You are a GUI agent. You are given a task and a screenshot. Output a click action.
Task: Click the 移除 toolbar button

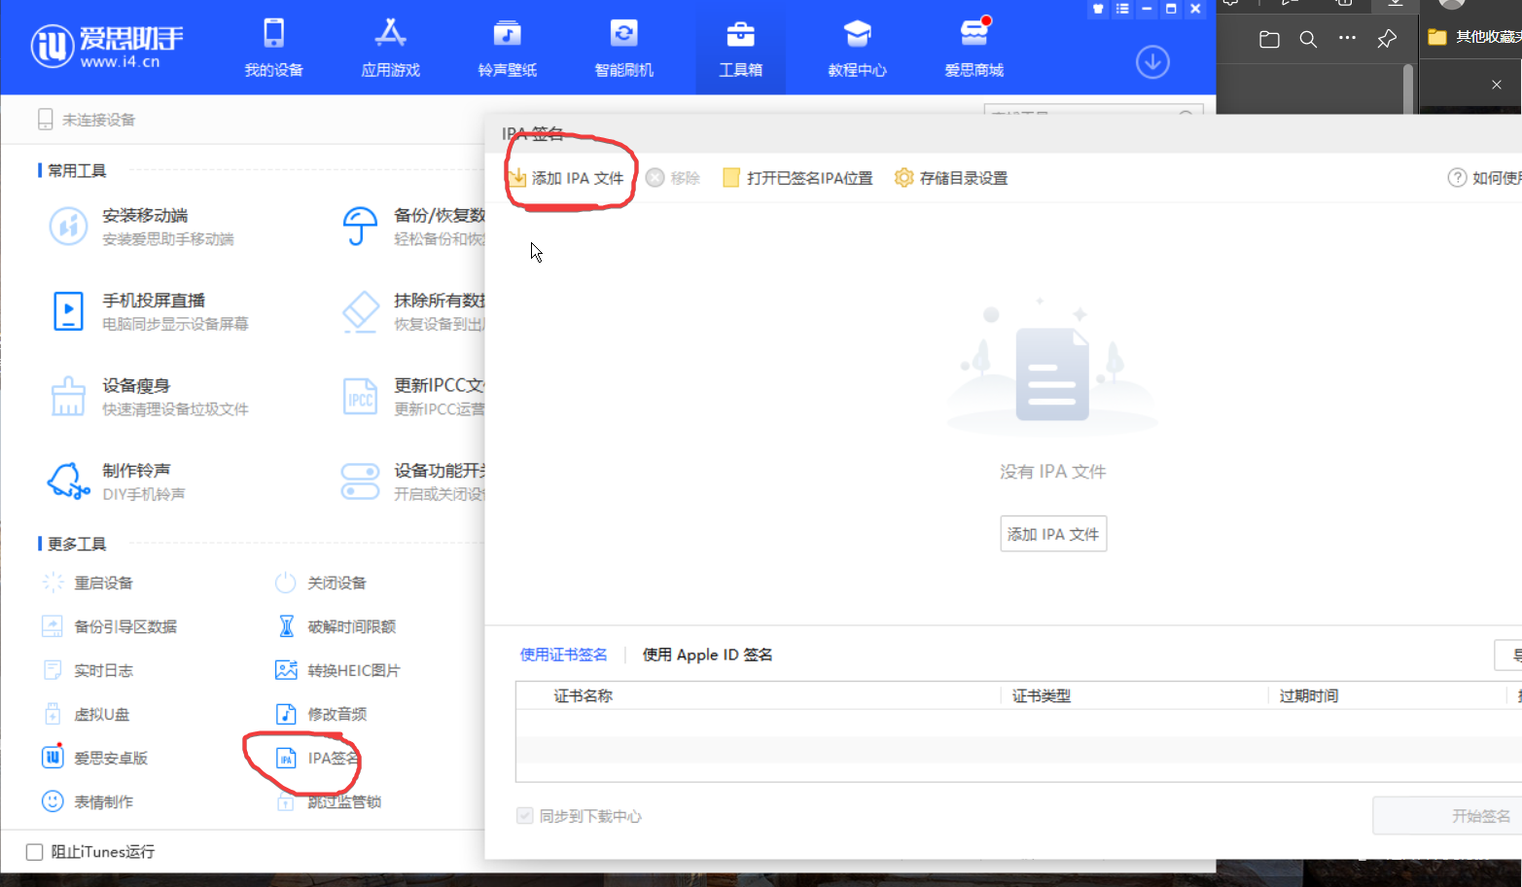point(673,178)
